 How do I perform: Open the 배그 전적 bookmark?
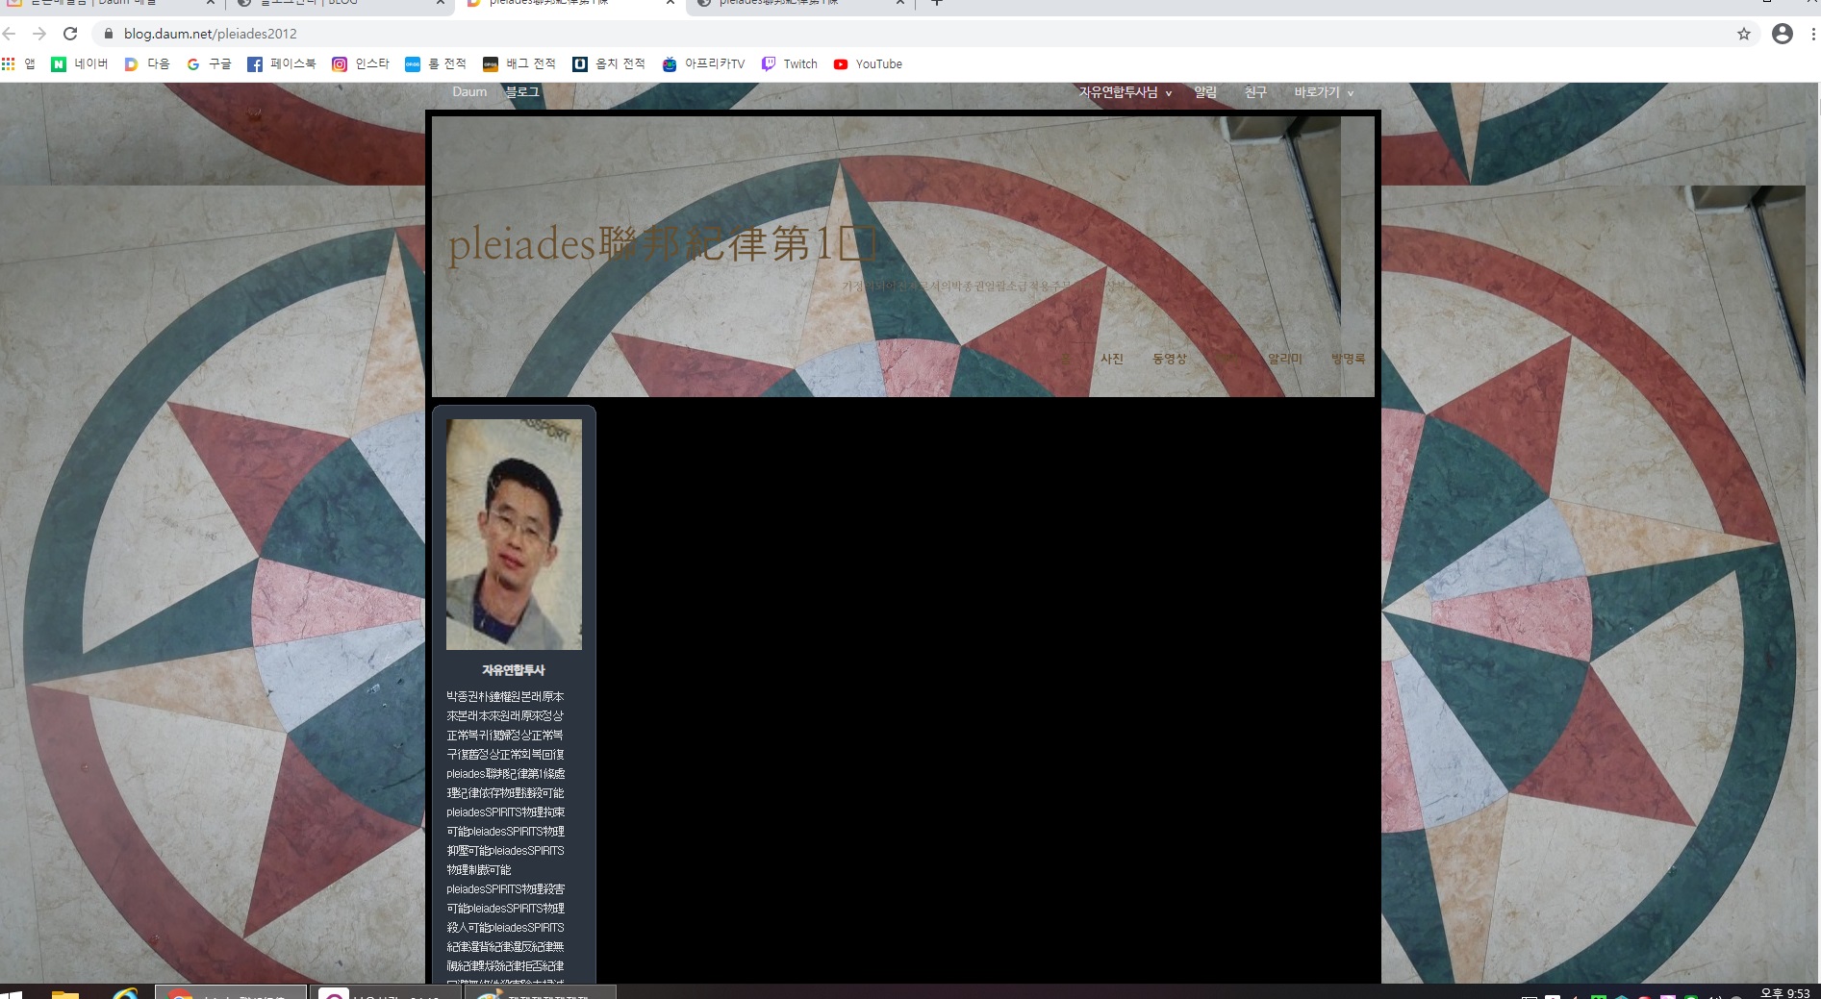(519, 64)
